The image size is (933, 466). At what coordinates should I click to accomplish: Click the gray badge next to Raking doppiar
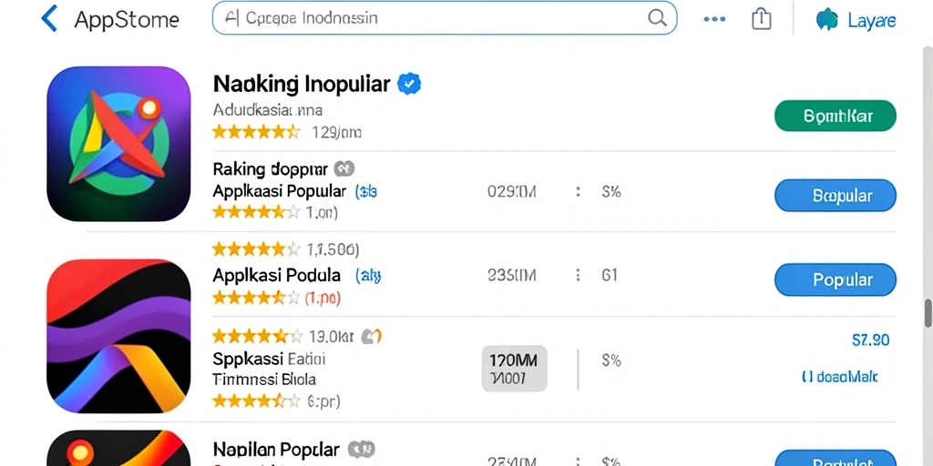click(343, 169)
